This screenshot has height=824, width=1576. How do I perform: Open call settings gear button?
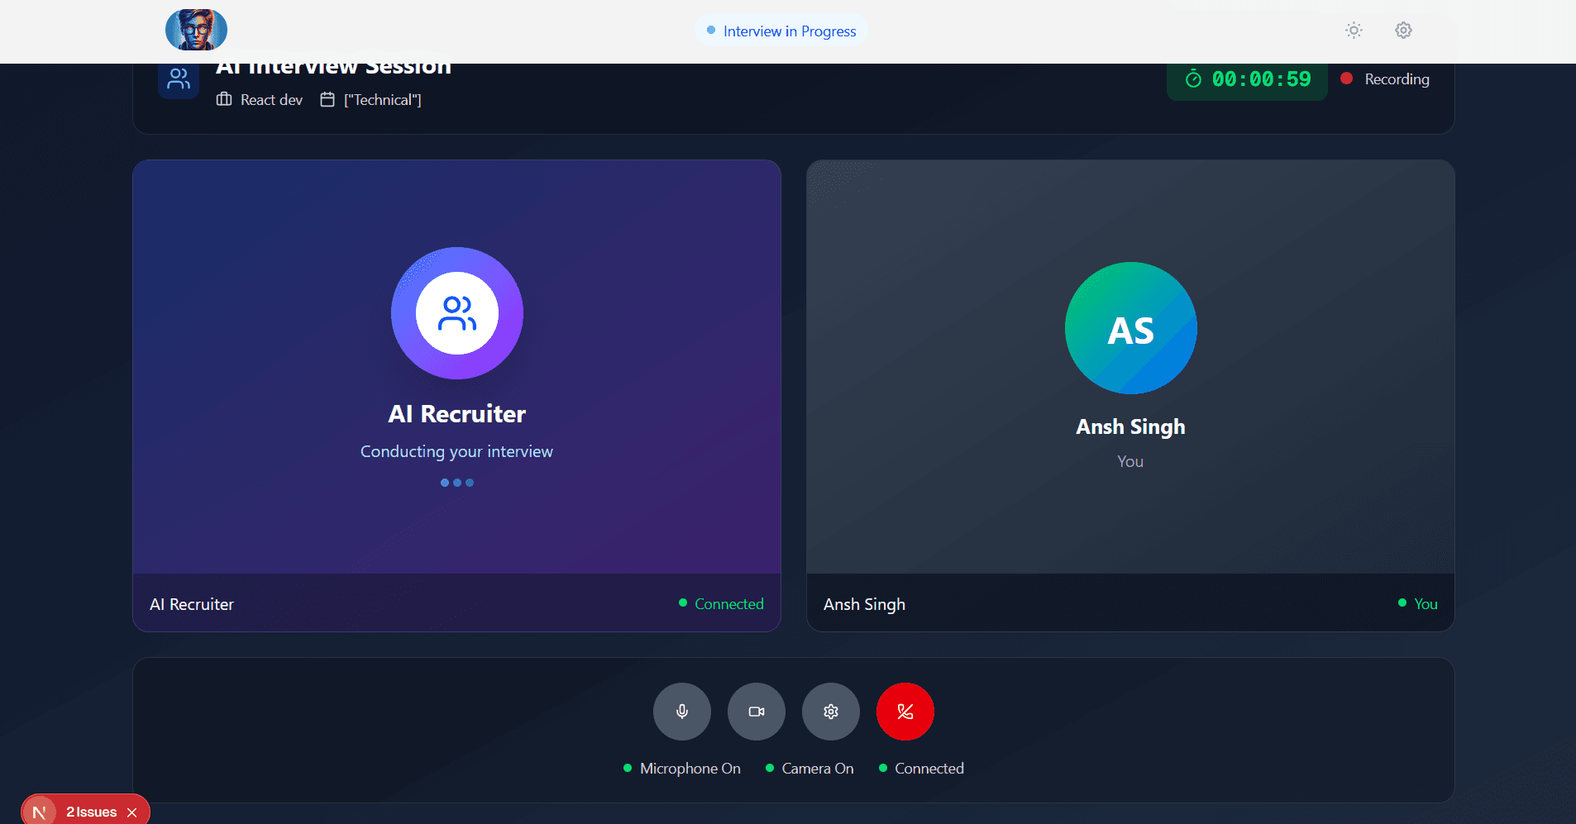coord(830,712)
